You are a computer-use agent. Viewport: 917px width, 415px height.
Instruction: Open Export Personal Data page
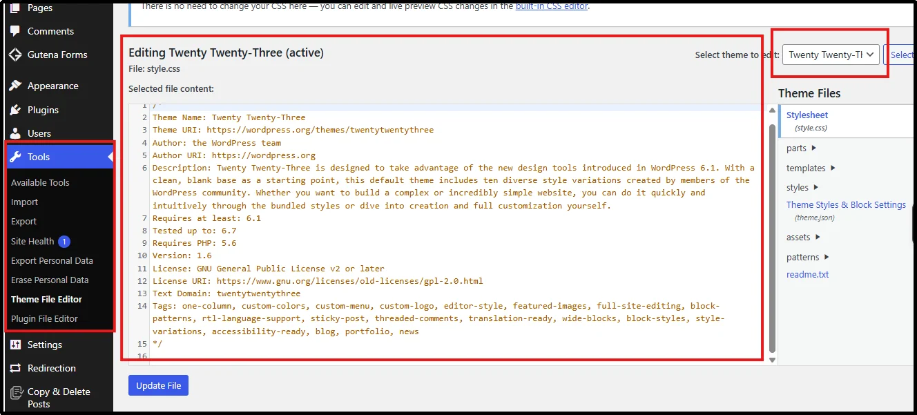(x=52, y=260)
